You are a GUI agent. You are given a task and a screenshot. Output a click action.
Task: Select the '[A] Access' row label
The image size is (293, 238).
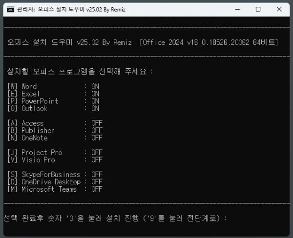tap(25, 123)
